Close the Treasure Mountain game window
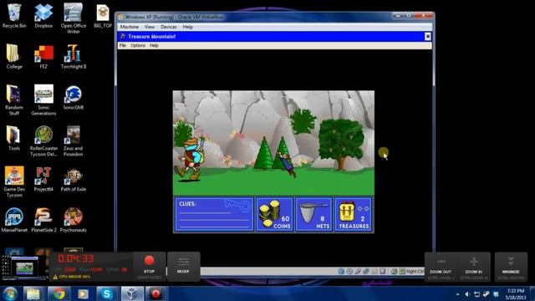 [427, 37]
